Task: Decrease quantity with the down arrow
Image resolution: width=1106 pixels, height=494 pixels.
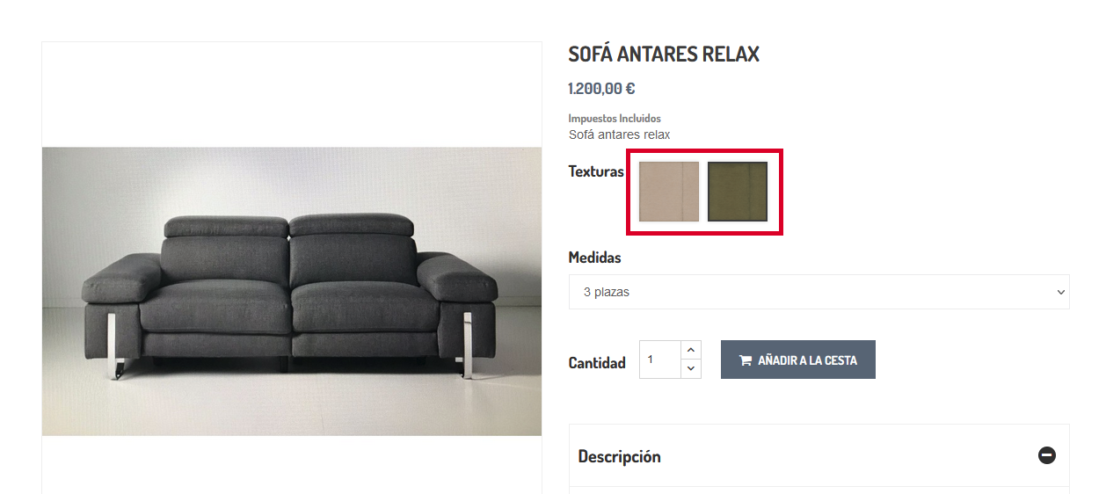Action: point(691,369)
